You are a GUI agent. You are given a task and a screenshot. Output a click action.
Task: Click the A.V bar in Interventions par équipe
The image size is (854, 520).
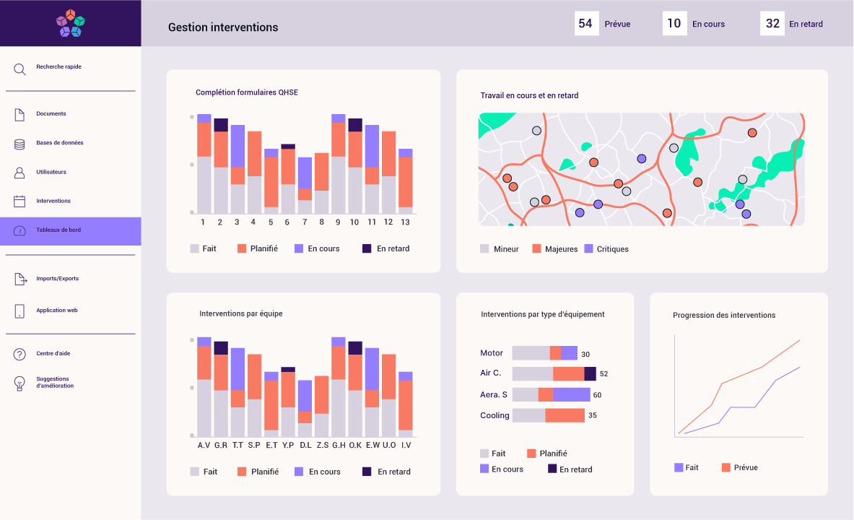pyautogui.click(x=204, y=386)
